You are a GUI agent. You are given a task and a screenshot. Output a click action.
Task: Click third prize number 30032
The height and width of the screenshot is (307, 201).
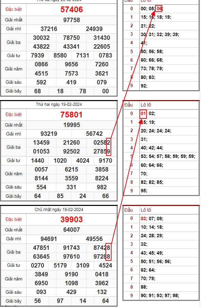coord(41,38)
